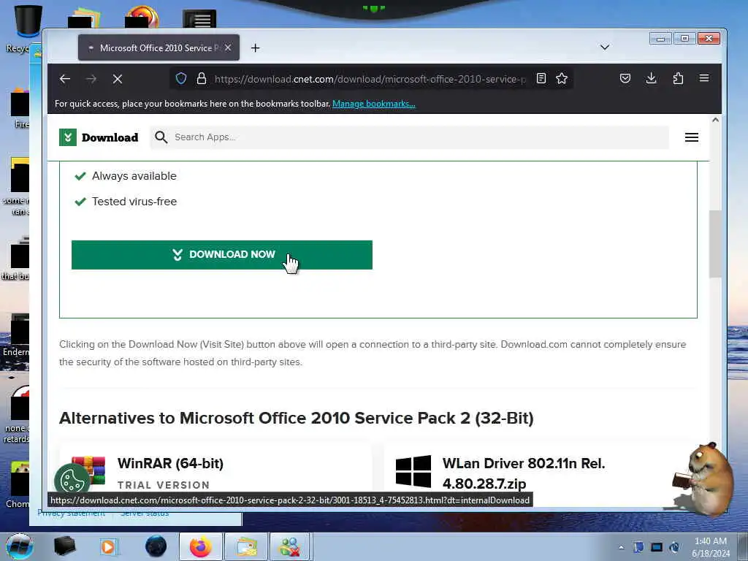Click the Manage bookmarks link
This screenshot has width=748, height=561.
pyautogui.click(x=373, y=104)
